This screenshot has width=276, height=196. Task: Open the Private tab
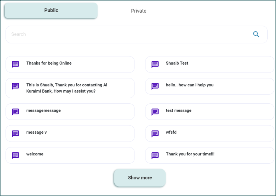coord(138,11)
